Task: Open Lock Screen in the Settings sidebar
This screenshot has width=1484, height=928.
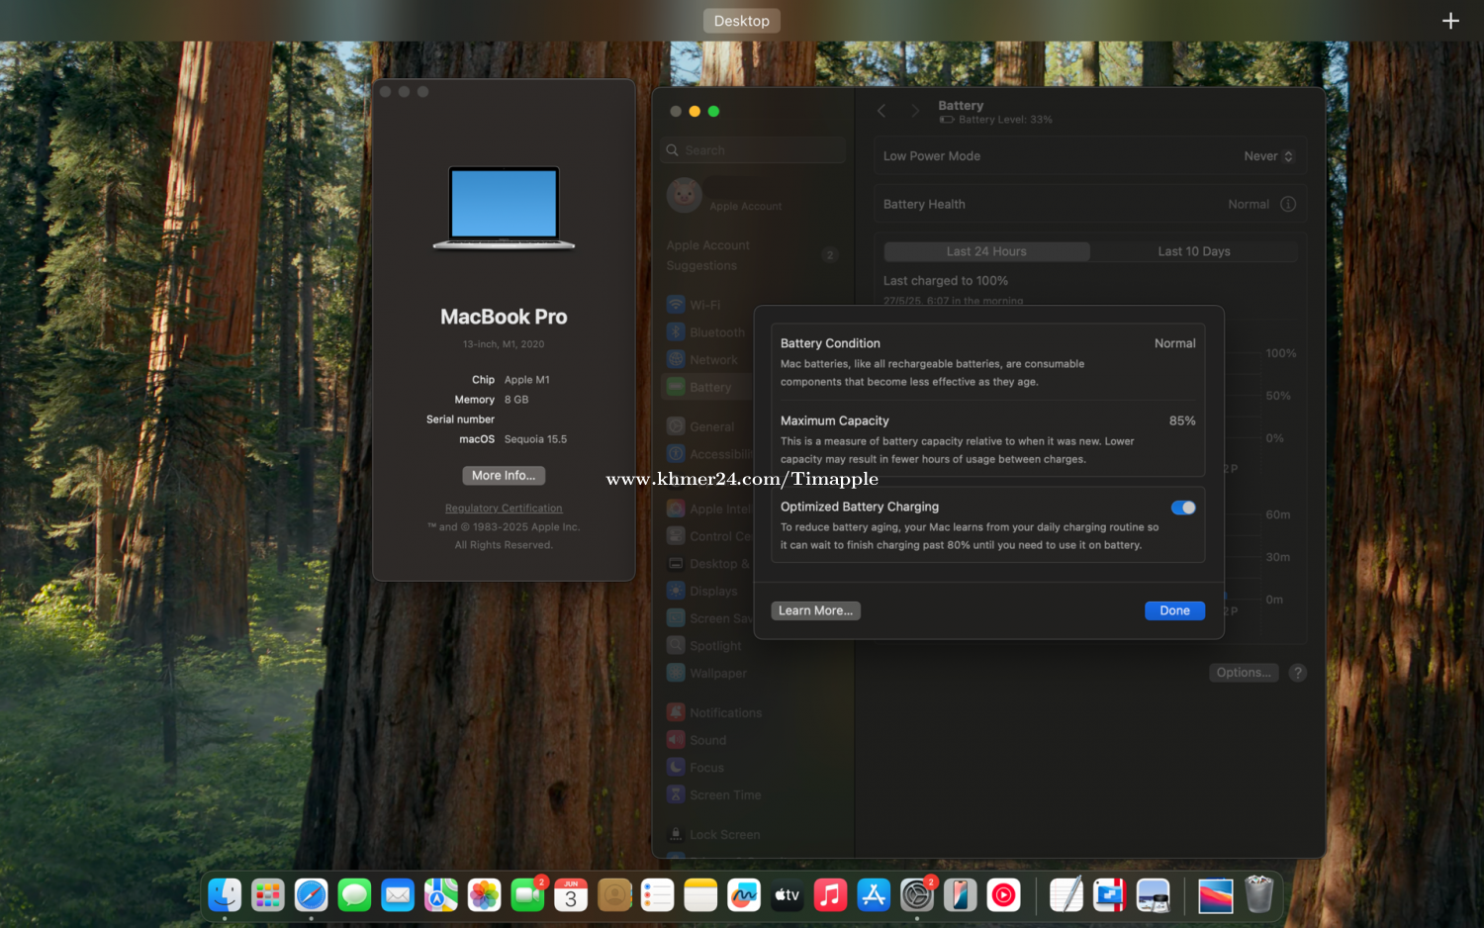Action: (714, 835)
